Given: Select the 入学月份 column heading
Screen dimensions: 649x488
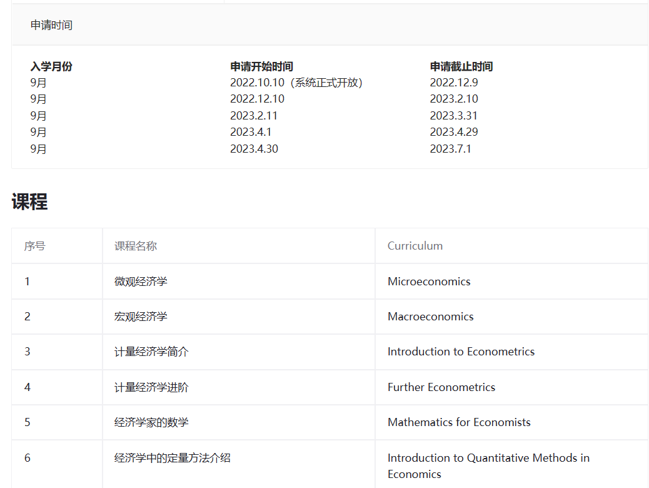Looking at the screenshot, I should click(x=51, y=66).
